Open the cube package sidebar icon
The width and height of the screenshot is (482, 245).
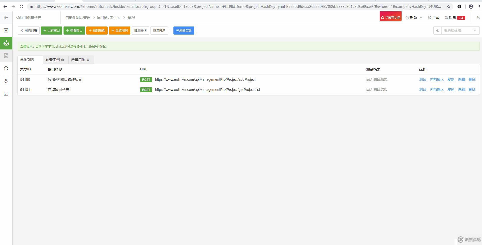[x=6, y=68]
